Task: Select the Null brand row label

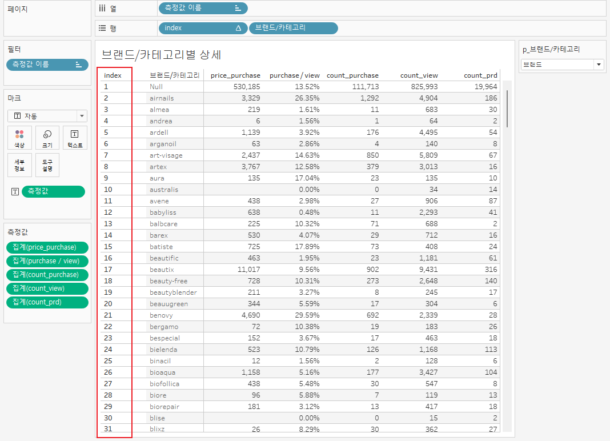Action: (156, 87)
